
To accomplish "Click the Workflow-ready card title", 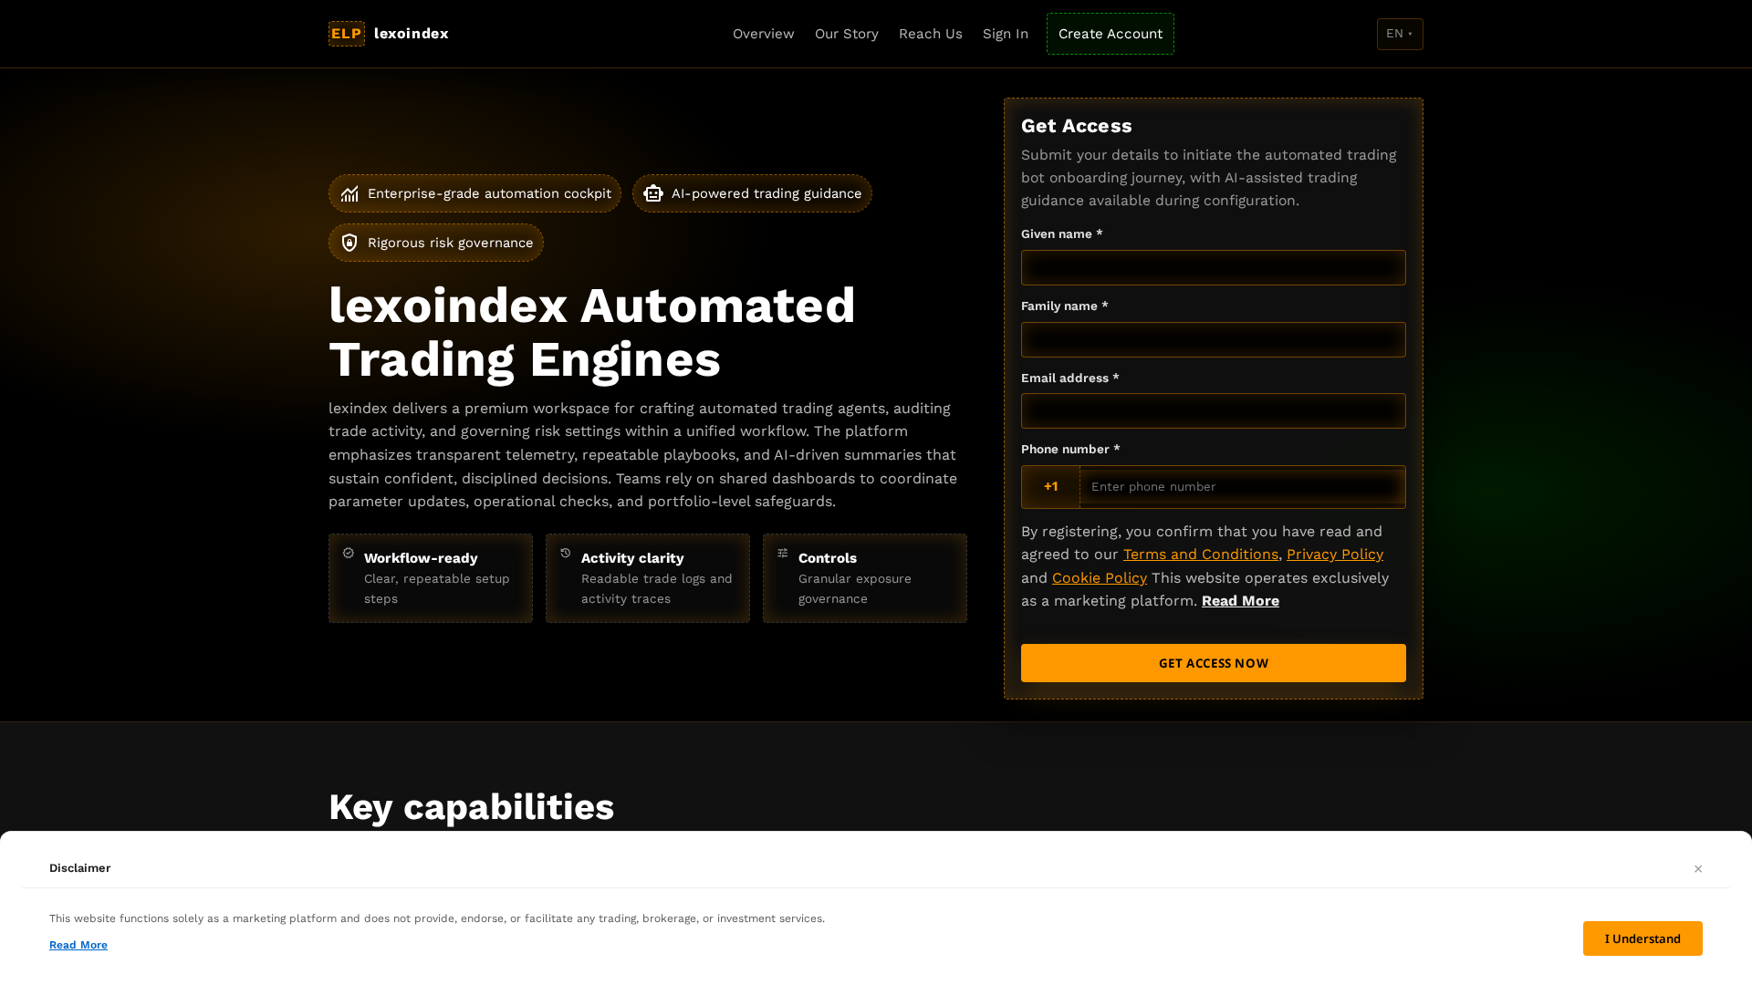I will (421, 558).
